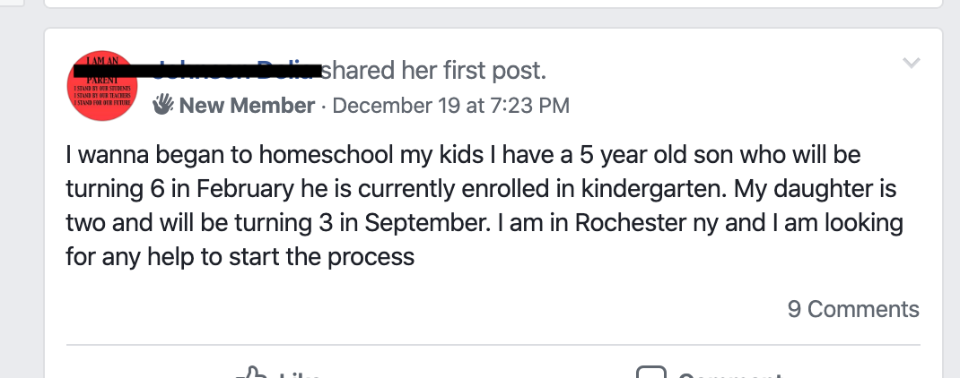Click the thumbs-up Like icon
Viewport: 960px width, 378px height.
(x=249, y=373)
